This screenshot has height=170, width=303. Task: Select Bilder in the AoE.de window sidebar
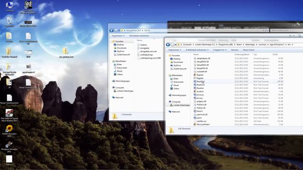pos(119,64)
